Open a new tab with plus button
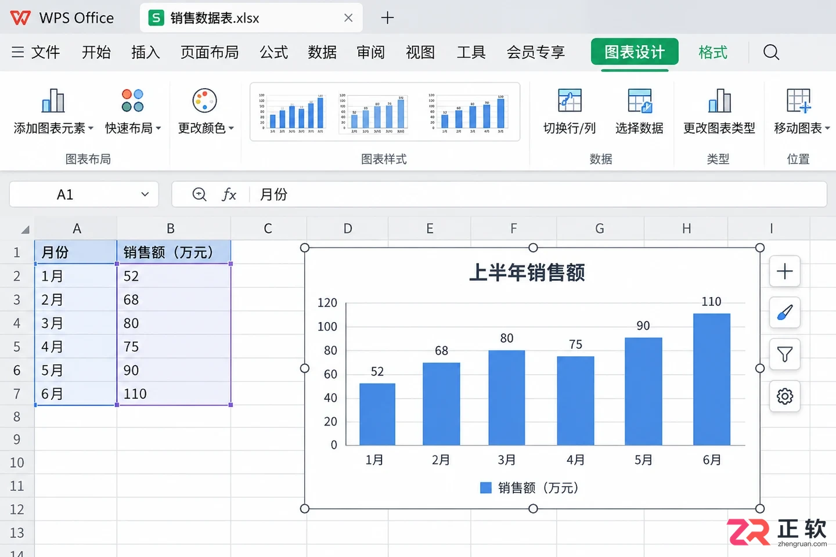The width and height of the screenshot is (836, 557). [387, 18]
